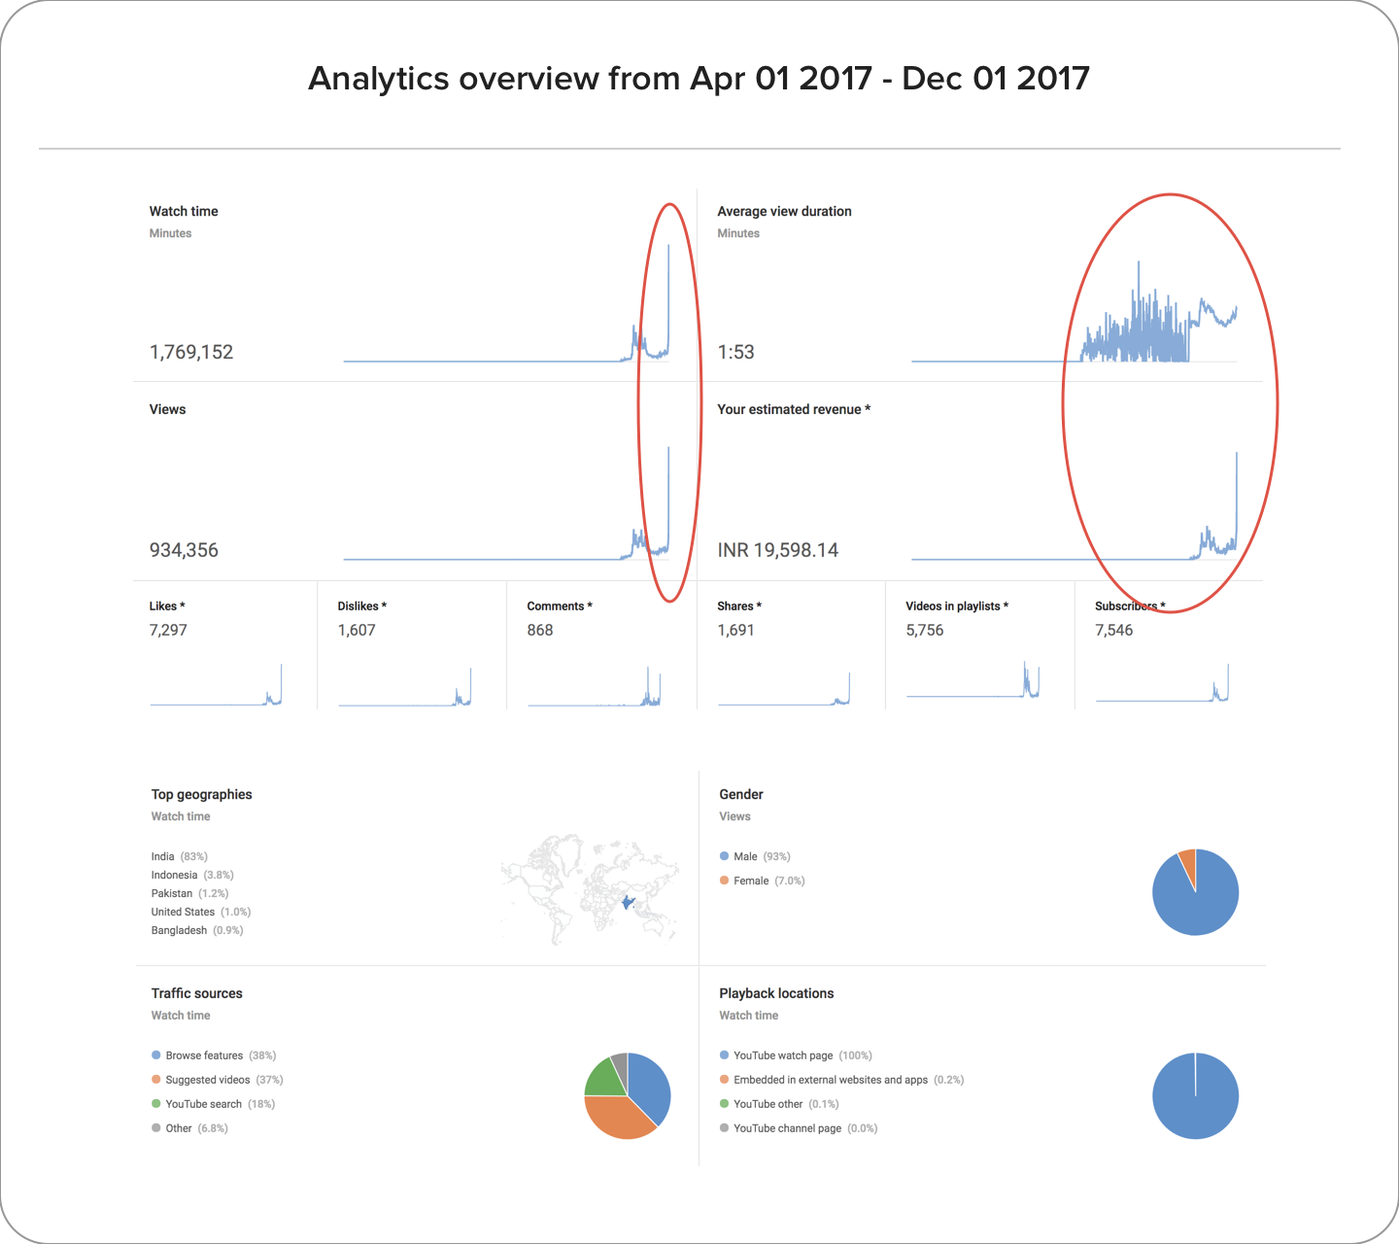Open the Traffic sources section heading
The width and height of the screenshot is (1399, 1244).
click(196, 993)
